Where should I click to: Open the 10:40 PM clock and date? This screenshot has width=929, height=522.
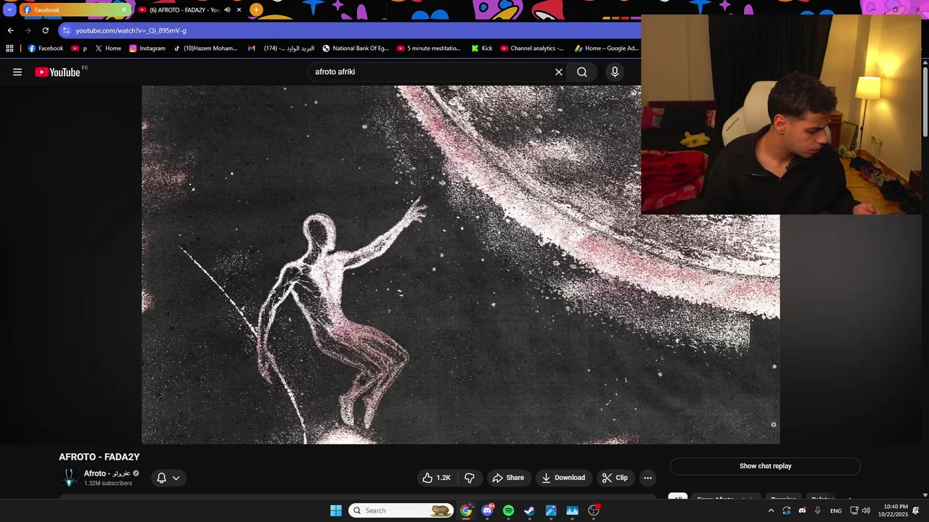pos(895,510)
